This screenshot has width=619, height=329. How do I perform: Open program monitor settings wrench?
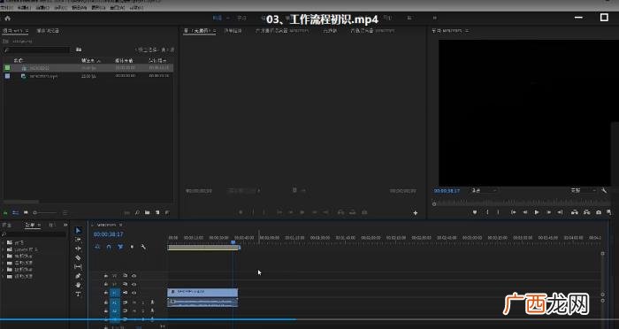tap(604, 190)
